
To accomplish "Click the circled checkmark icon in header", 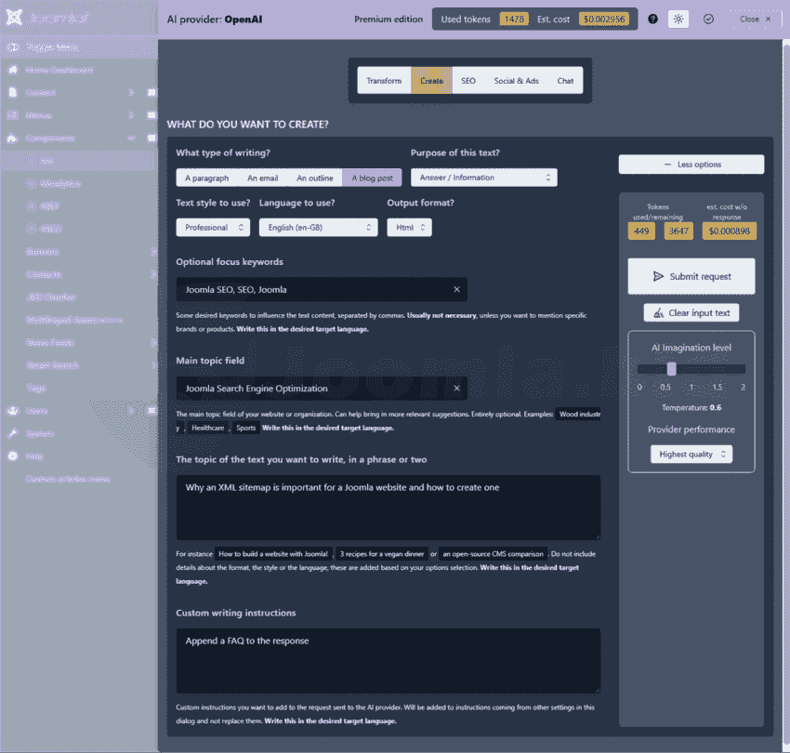I will [x=708, y=19].
